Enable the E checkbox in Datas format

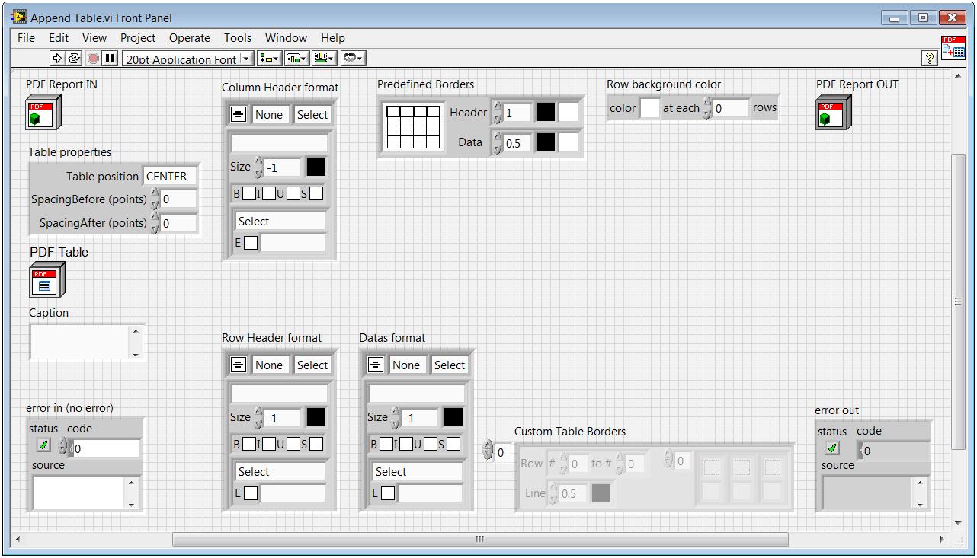click(x=388, y=493)
